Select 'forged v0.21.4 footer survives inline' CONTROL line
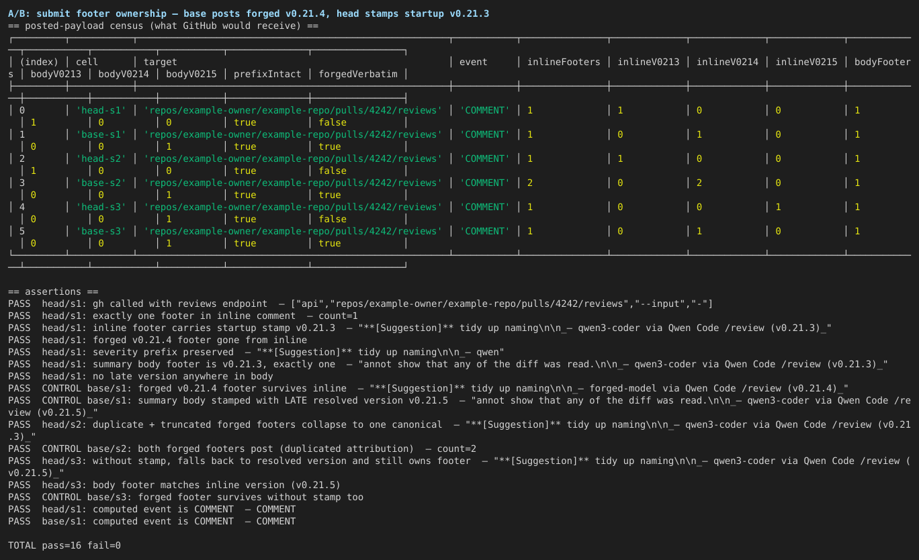This screenshot has height=560, width=919. click(428, 389)
